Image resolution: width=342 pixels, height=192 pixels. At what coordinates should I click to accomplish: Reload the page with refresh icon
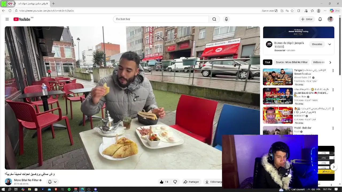(x=10, y=11)
